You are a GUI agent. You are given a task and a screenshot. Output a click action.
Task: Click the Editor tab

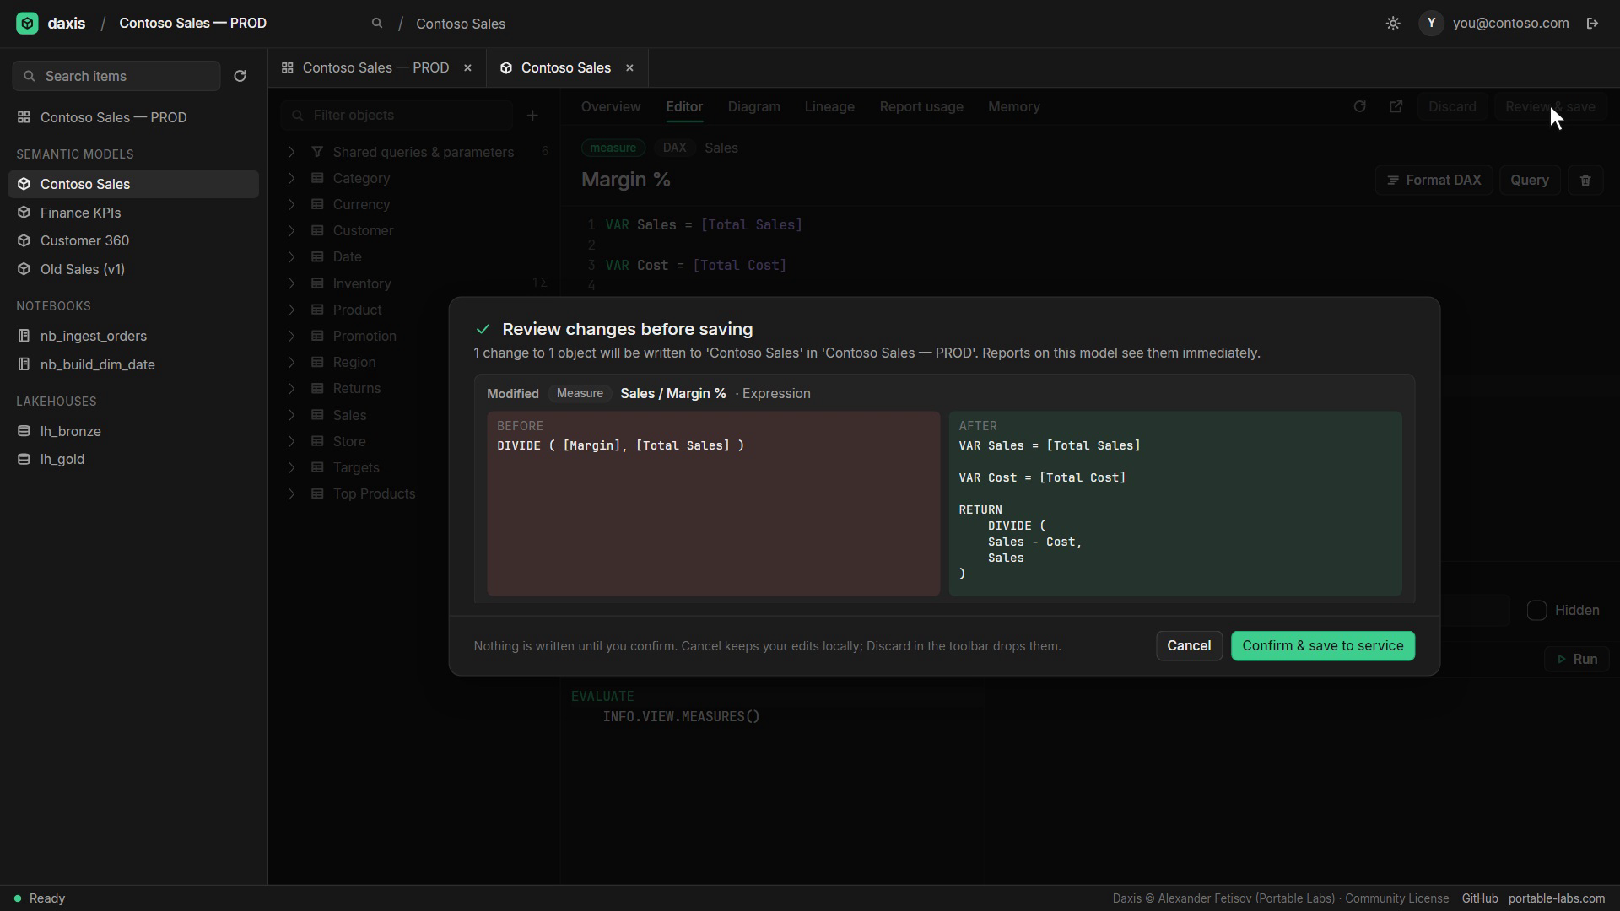pyautogui.click(x=684, y=107)
